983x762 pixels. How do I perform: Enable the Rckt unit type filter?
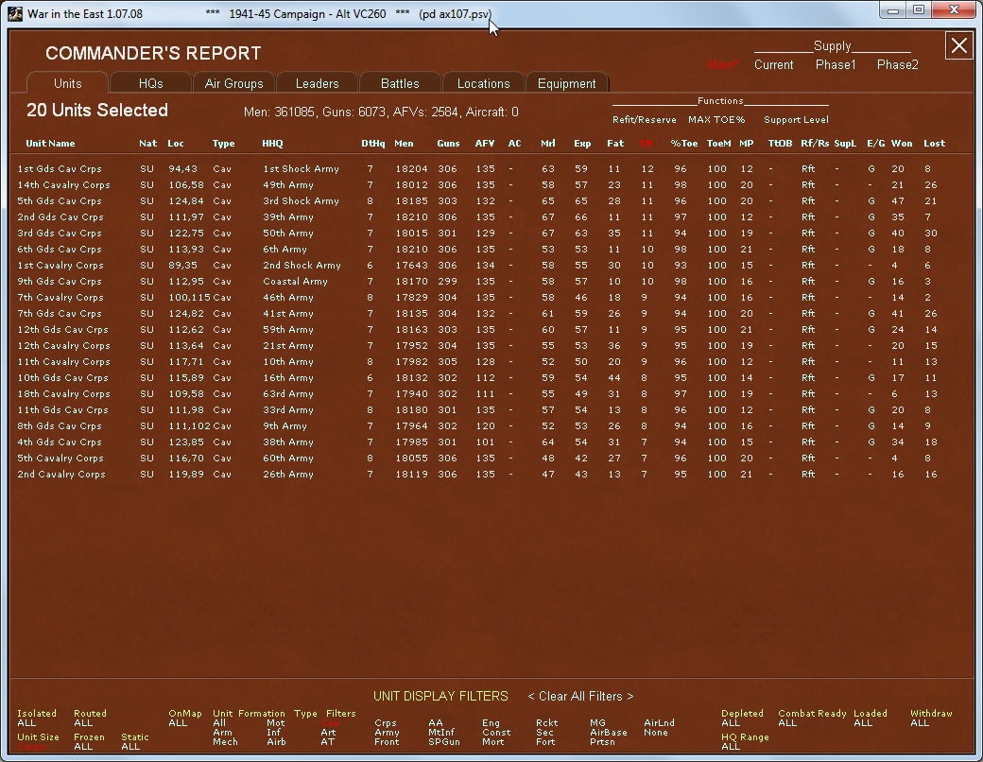[x=546, y=723]
